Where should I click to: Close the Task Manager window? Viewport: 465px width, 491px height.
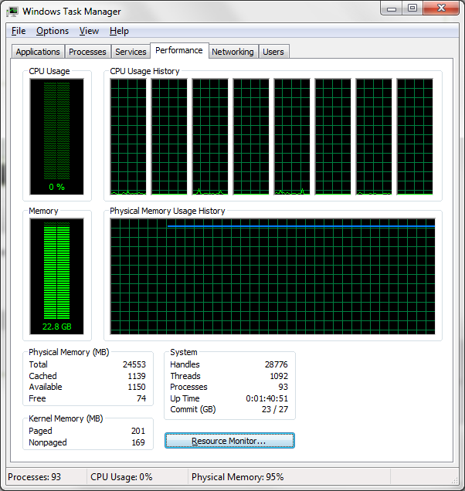[442, 8]
